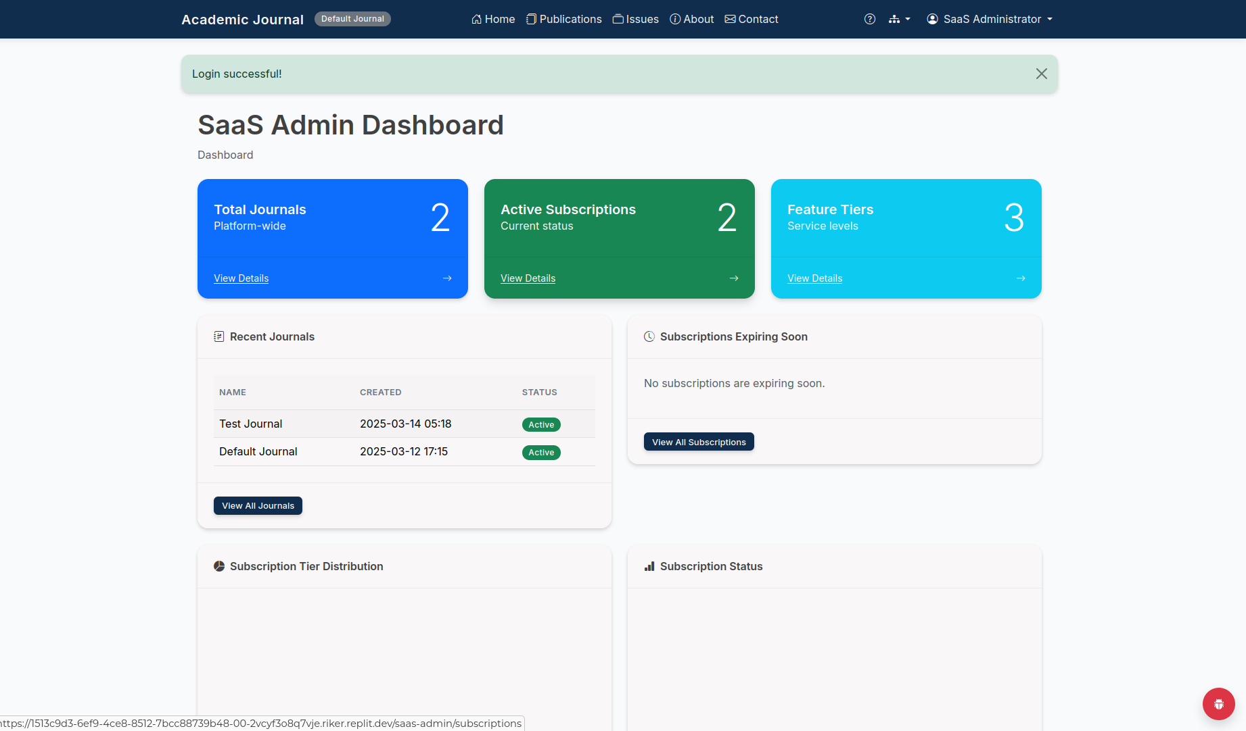Image resolution: width=1246 pixels, height=731 pixels.
Task: Click the Total Journals count number
Action: pyautogui.click(x=440, y=218)
